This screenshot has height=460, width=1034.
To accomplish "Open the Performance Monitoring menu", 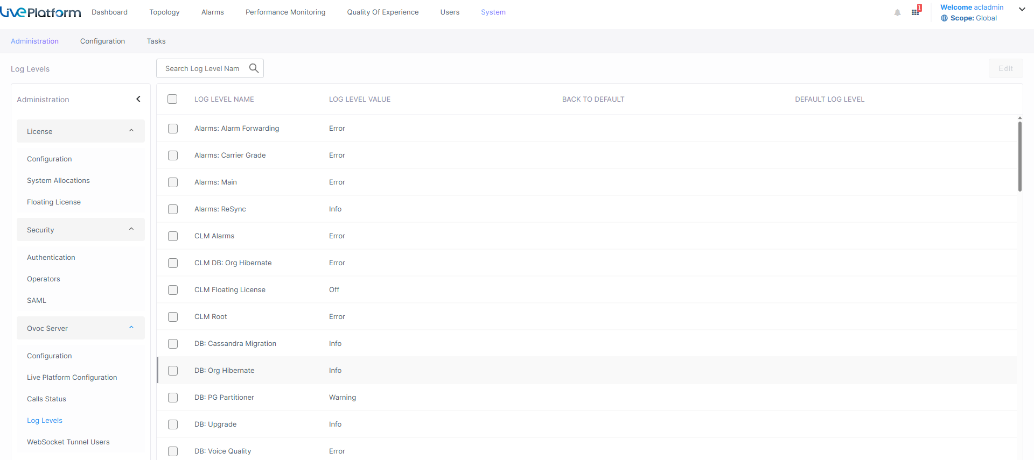I will click(285, 12).
